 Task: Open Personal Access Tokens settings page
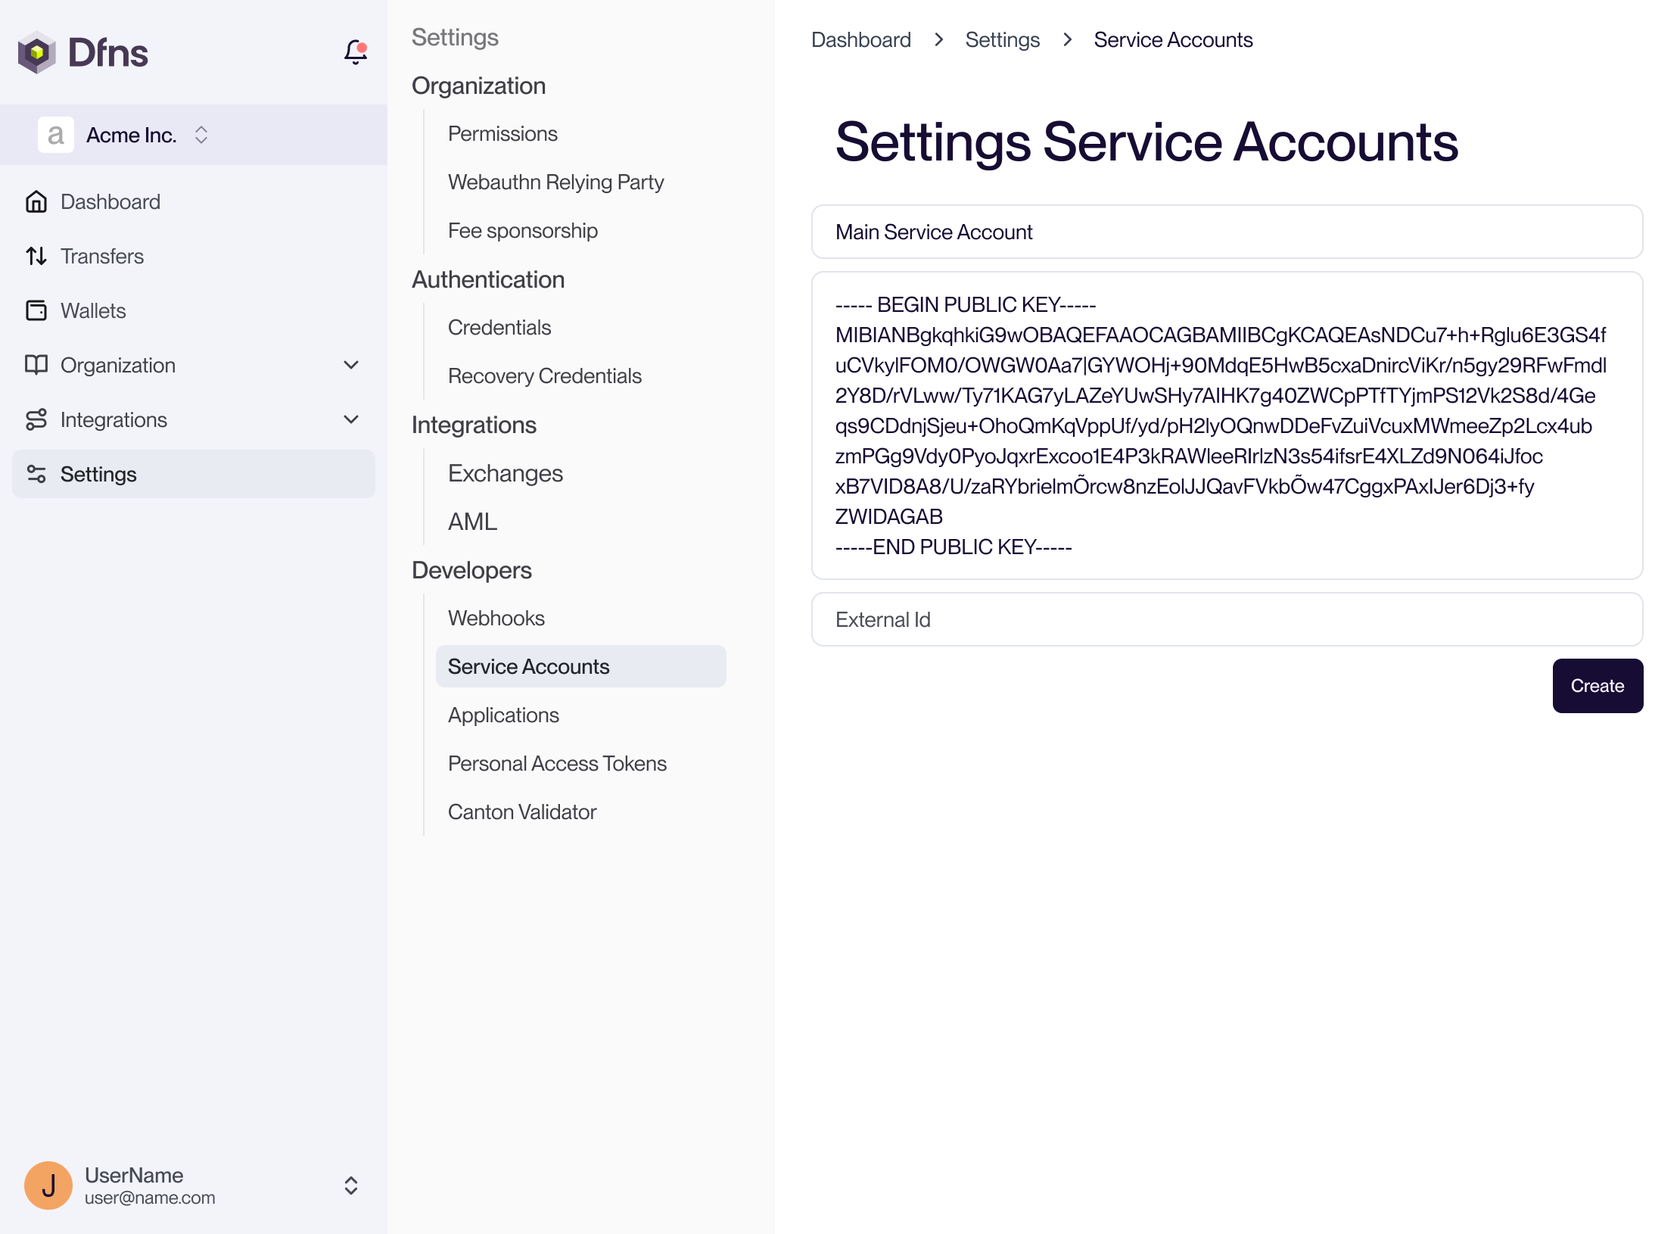pyautogui.click(x=557, y=763)
